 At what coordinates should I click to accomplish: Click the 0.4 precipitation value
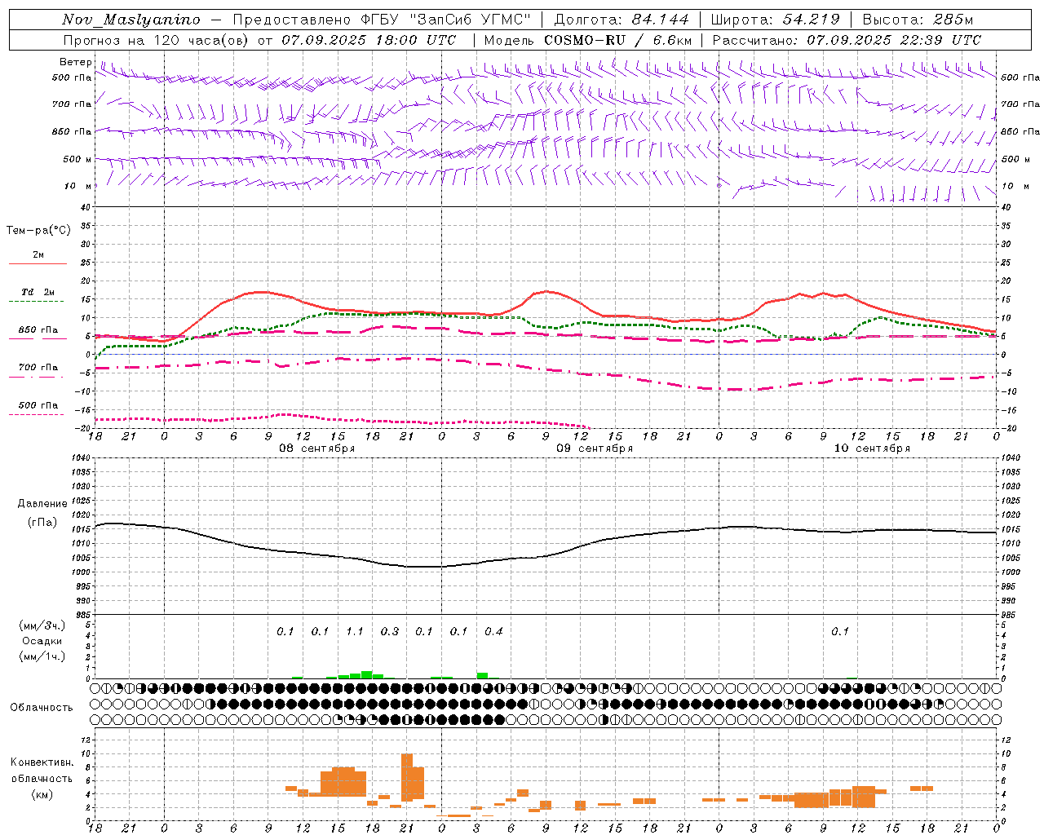pos(493,632)
